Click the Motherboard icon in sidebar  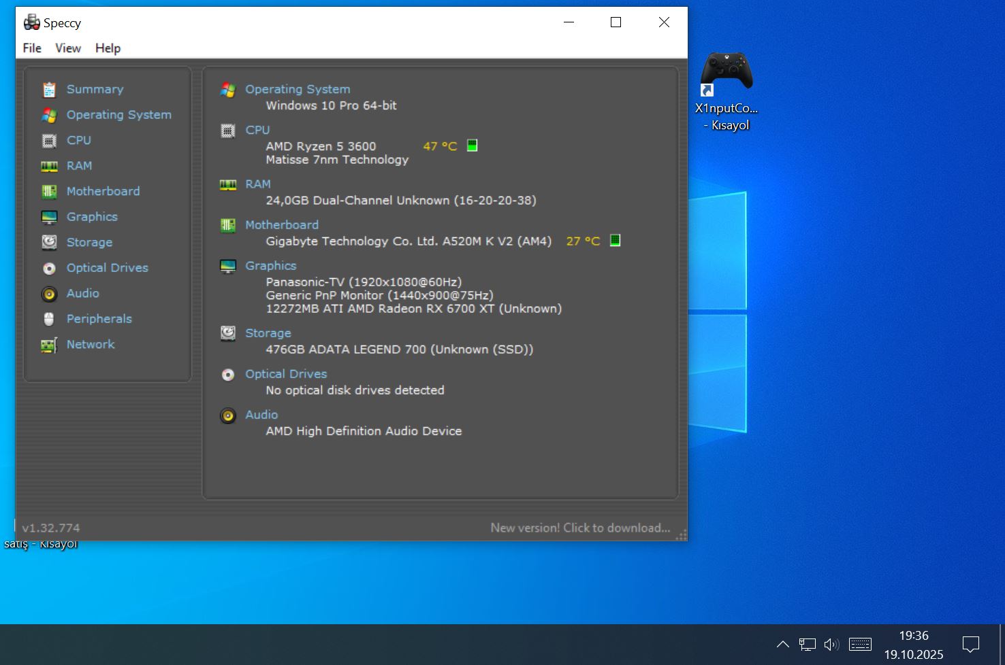49,192
